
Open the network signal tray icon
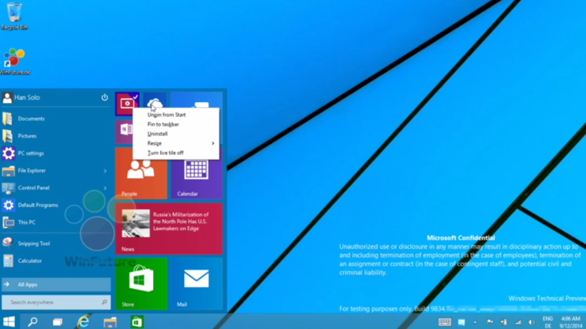(517, 322)
